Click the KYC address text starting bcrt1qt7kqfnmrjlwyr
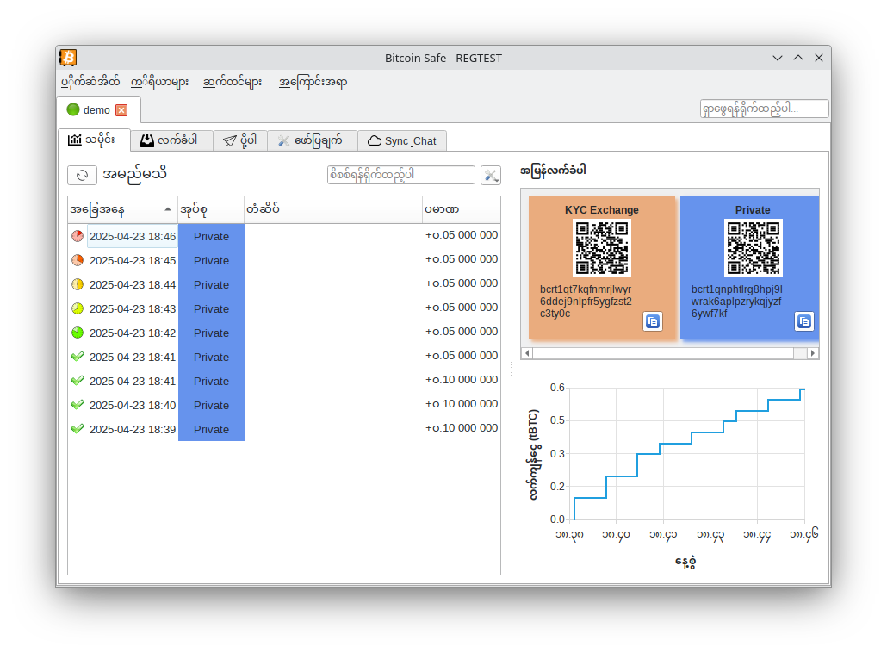887x653 pixels. [x=586, y=301]
